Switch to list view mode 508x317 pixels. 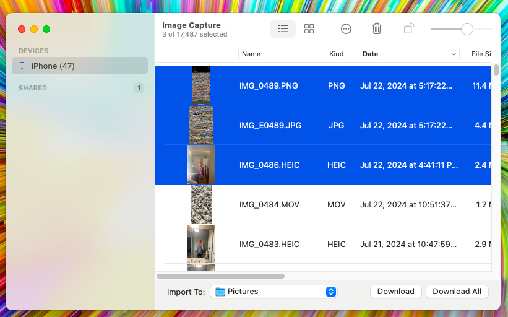283,29
